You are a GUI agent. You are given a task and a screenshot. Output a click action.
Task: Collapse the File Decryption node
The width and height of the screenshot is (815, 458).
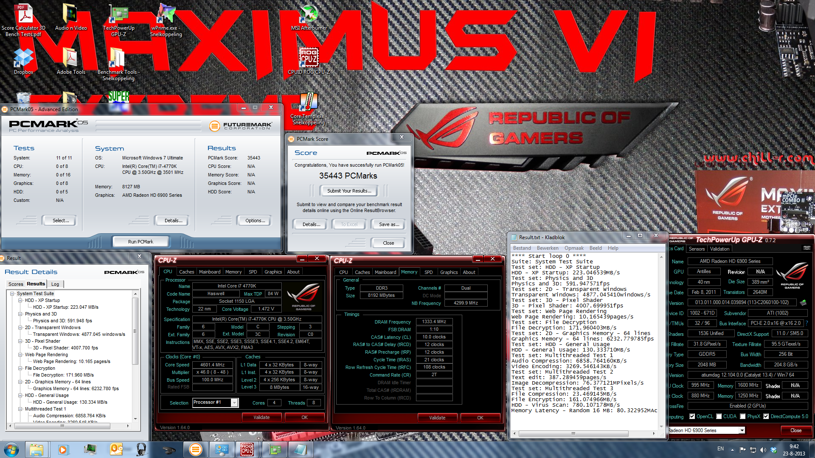click(x=20, y=368)
